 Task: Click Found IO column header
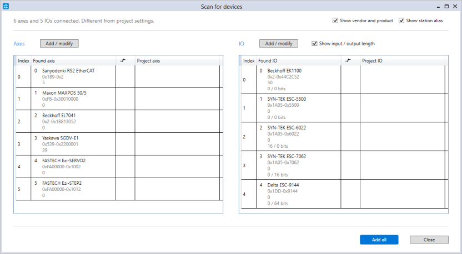click(299, 61)
